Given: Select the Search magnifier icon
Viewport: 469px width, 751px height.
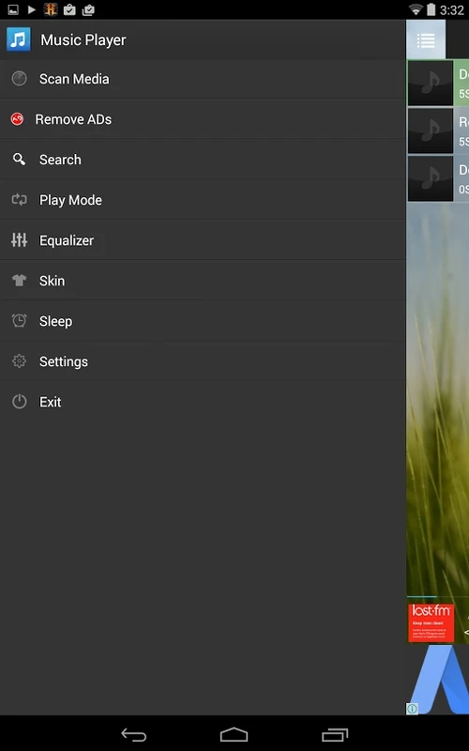Looking at the screenshot, I should [19, 159].
